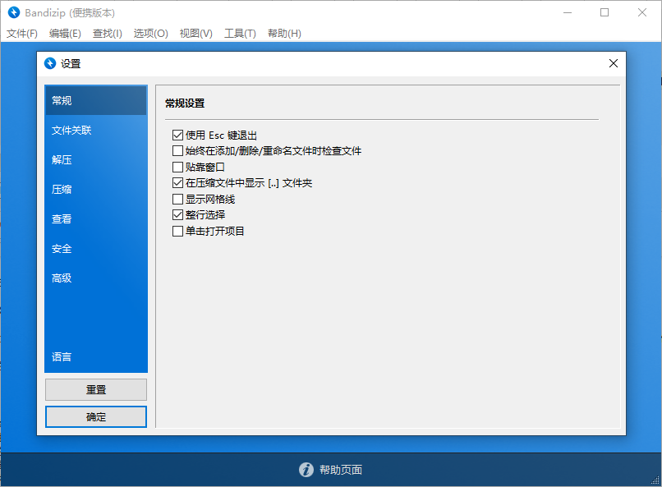662x487 pixels.
Task: Open the 安全 settings category
Action: tap(96, 249)
